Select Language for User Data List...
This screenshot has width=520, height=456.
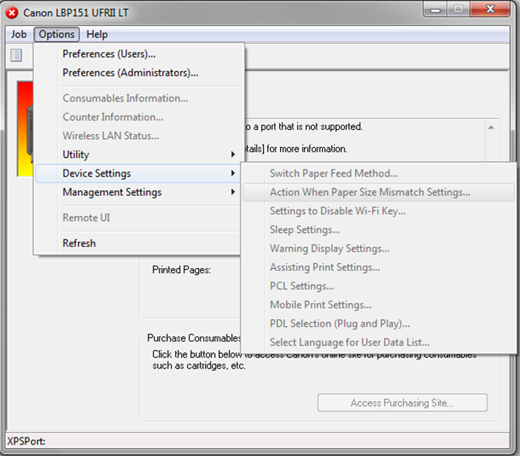378,342
